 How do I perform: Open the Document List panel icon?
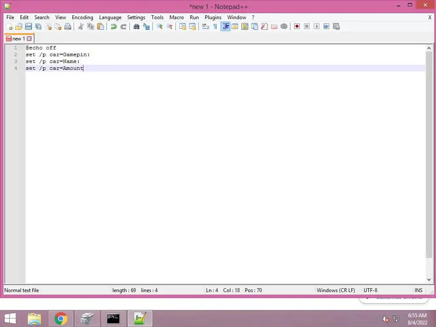pyautogui.click(x=255, y=26)
